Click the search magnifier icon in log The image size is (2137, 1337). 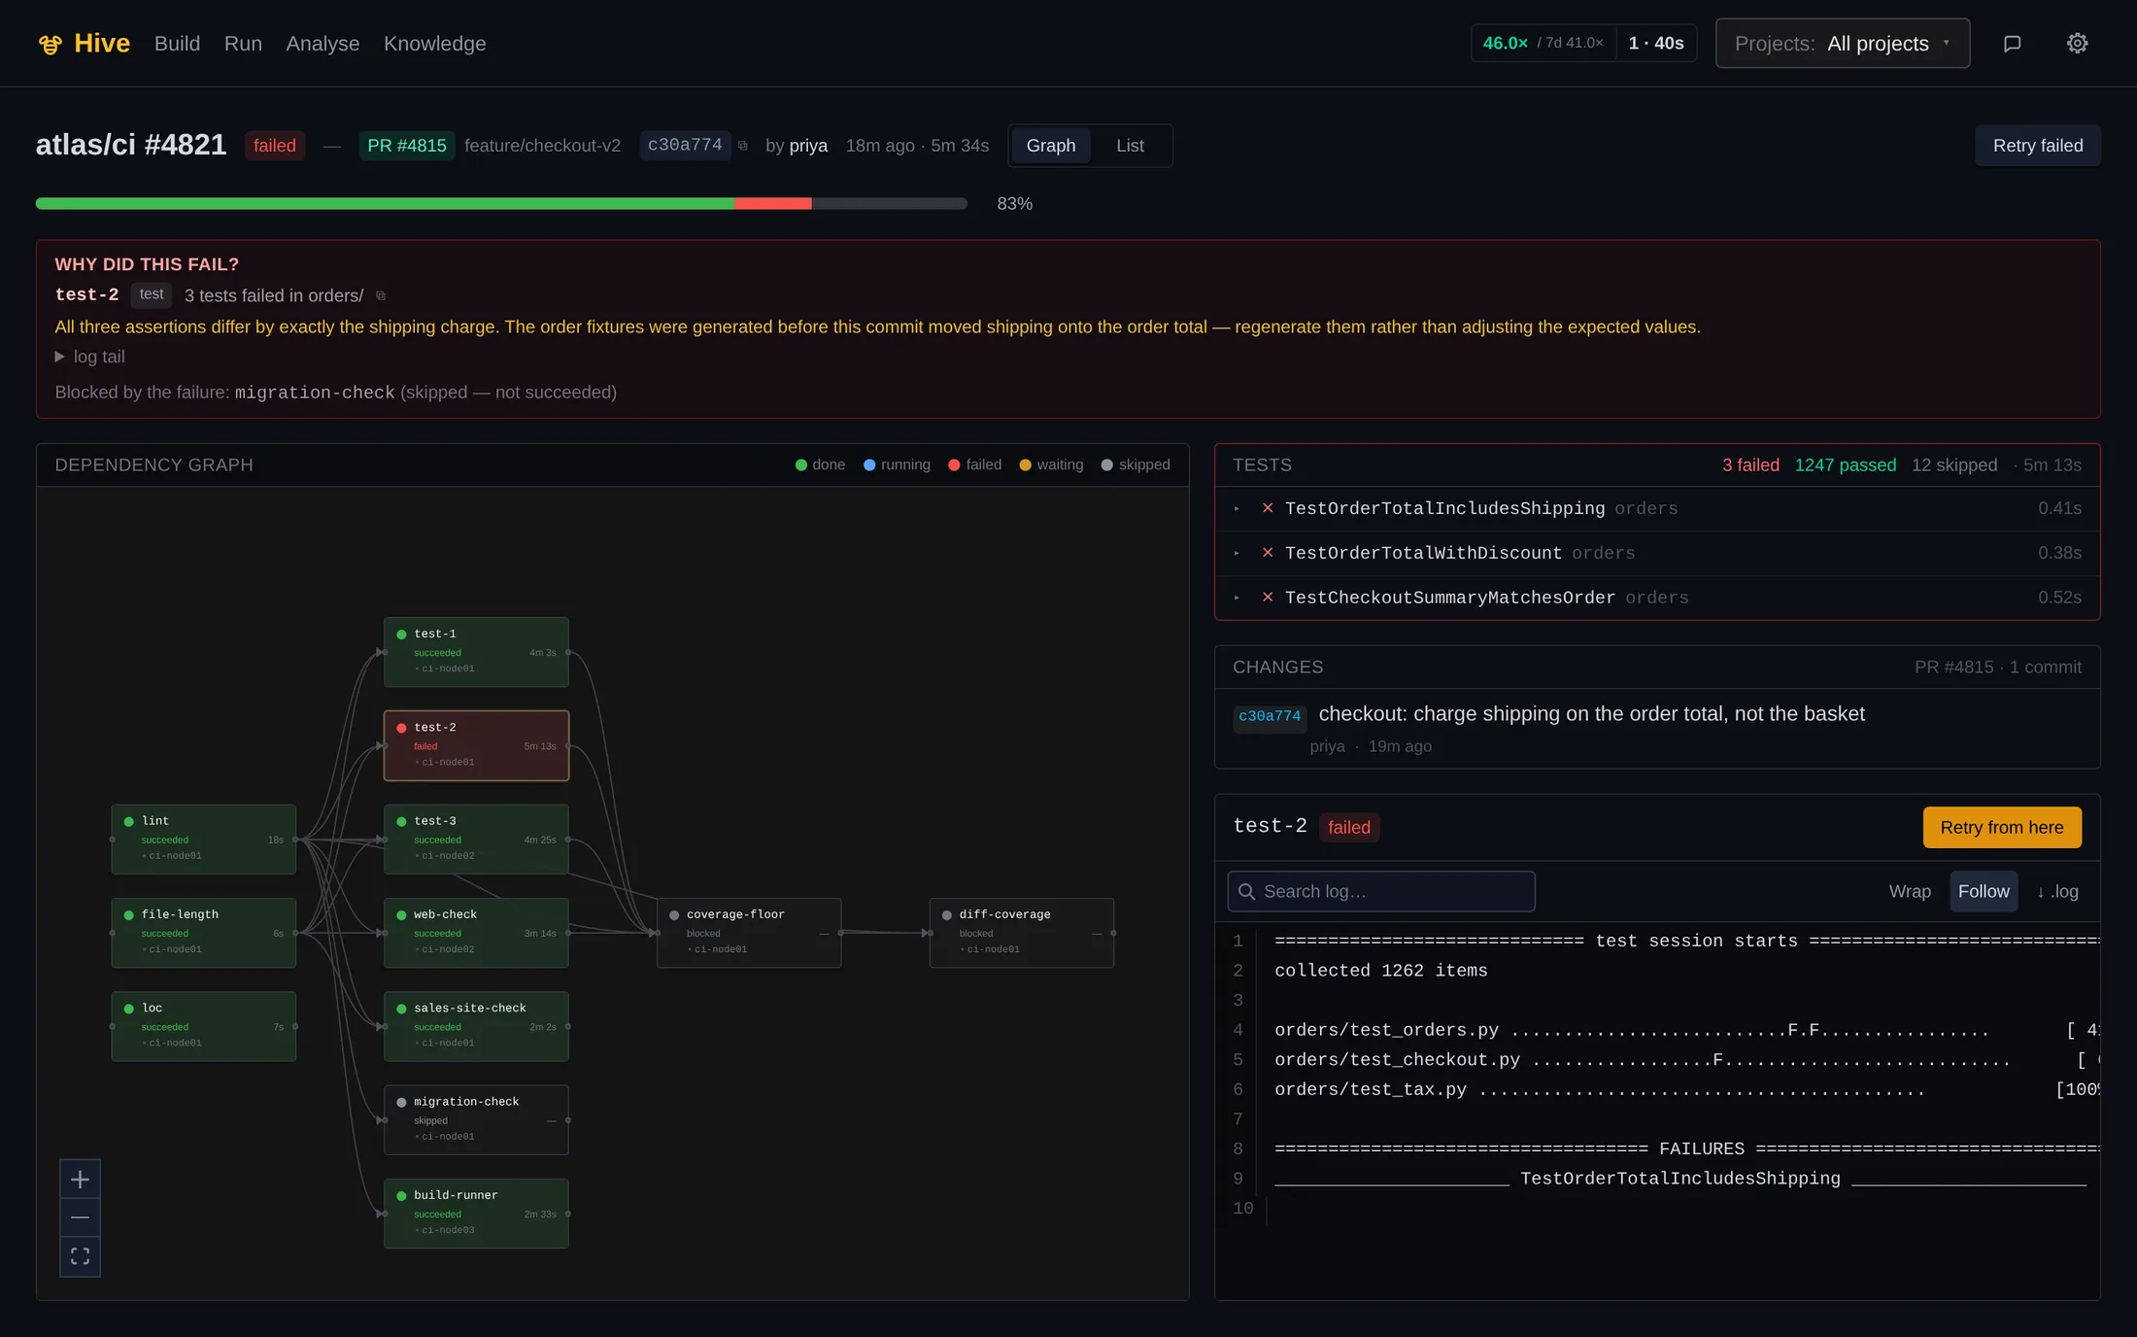coord(1247,891)
